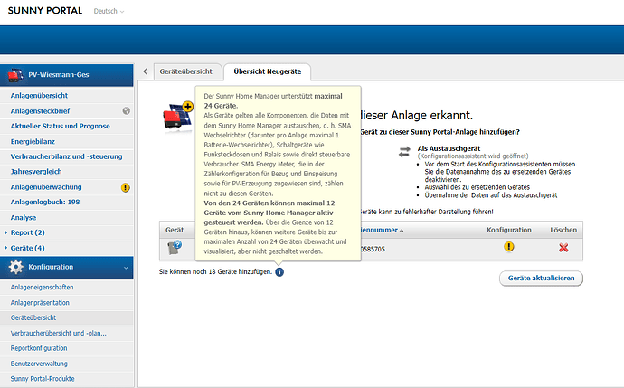Click the Geräte aktualisieren button

click(541, 279)
